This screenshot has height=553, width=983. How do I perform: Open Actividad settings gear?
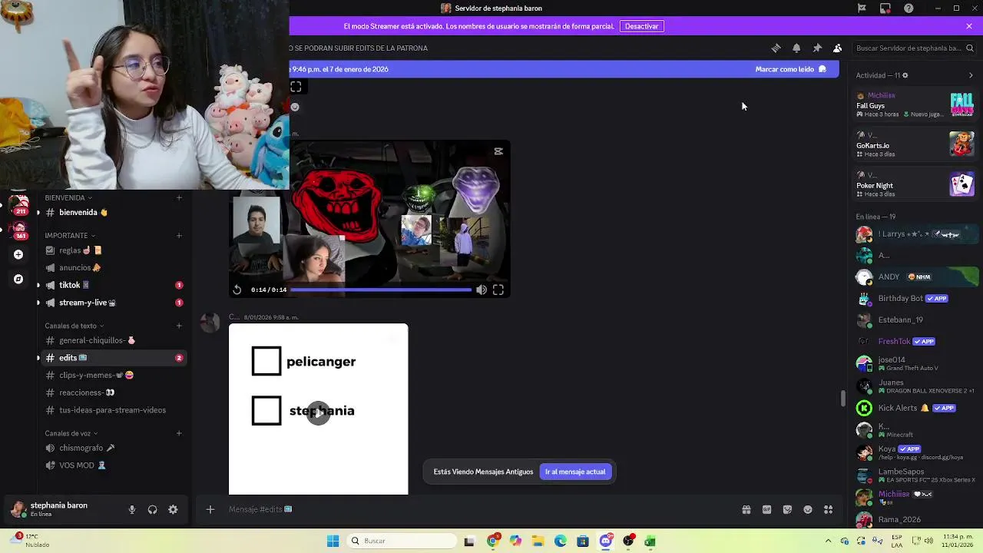point(905,75)
